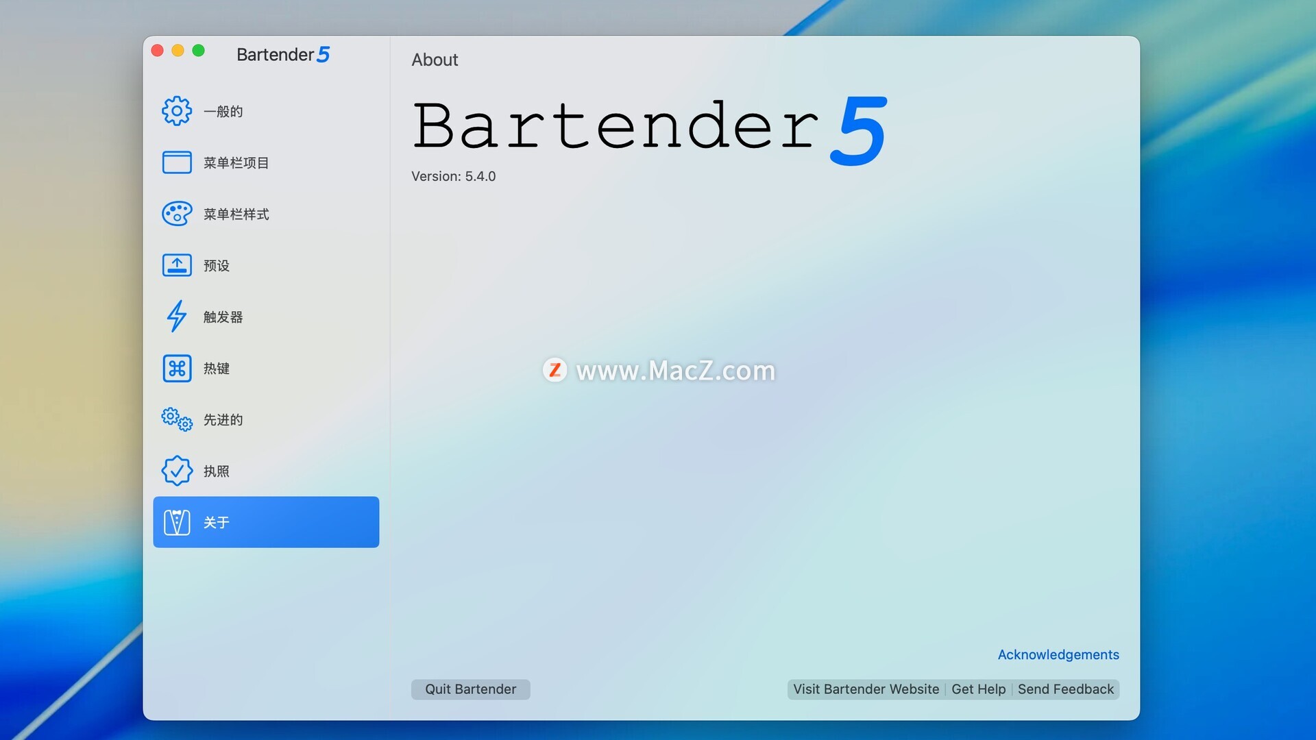
Task: Click Visit Bartender Website button
Action: (x=866, y=689)
